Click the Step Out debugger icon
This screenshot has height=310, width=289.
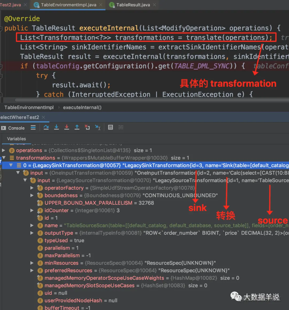[77, 127]
